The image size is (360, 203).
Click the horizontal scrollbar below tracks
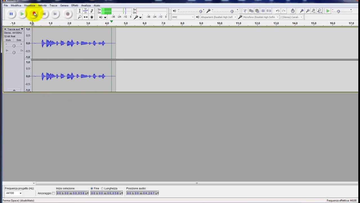pos(197,183)
